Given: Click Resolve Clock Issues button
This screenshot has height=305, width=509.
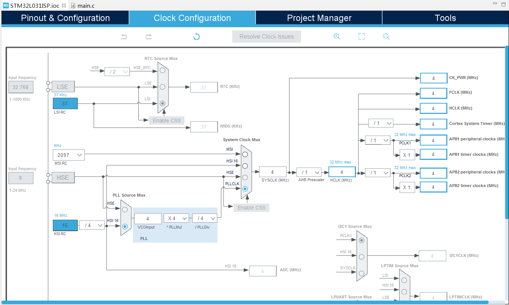Looking at the screenshot, I should tap(266, 36).
